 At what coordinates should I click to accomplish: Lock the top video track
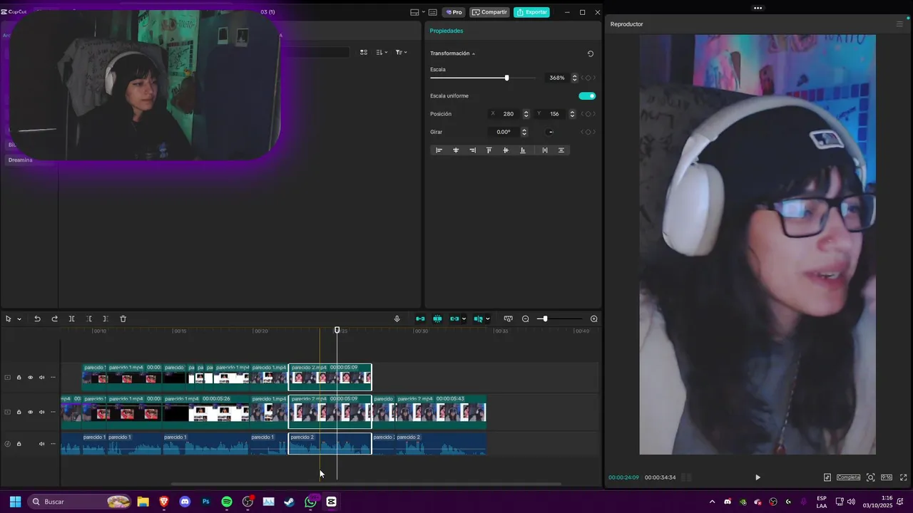(19, 378)
